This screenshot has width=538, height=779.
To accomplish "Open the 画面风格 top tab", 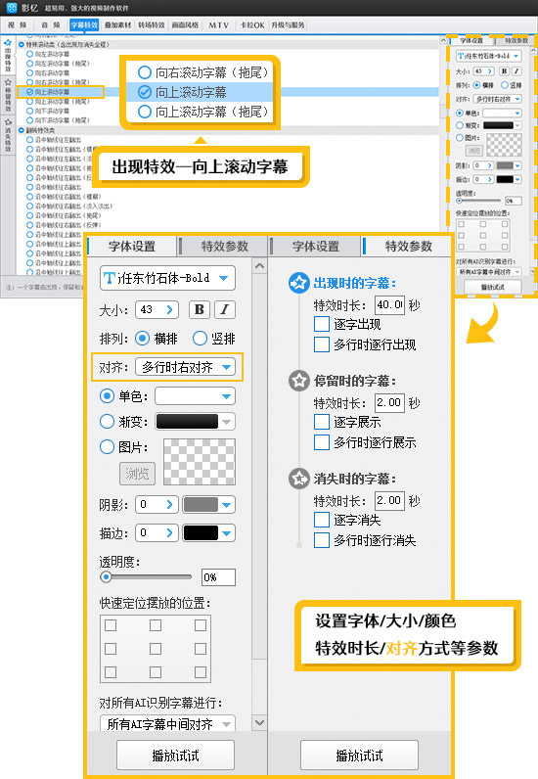I will click(x=185, y=24).
